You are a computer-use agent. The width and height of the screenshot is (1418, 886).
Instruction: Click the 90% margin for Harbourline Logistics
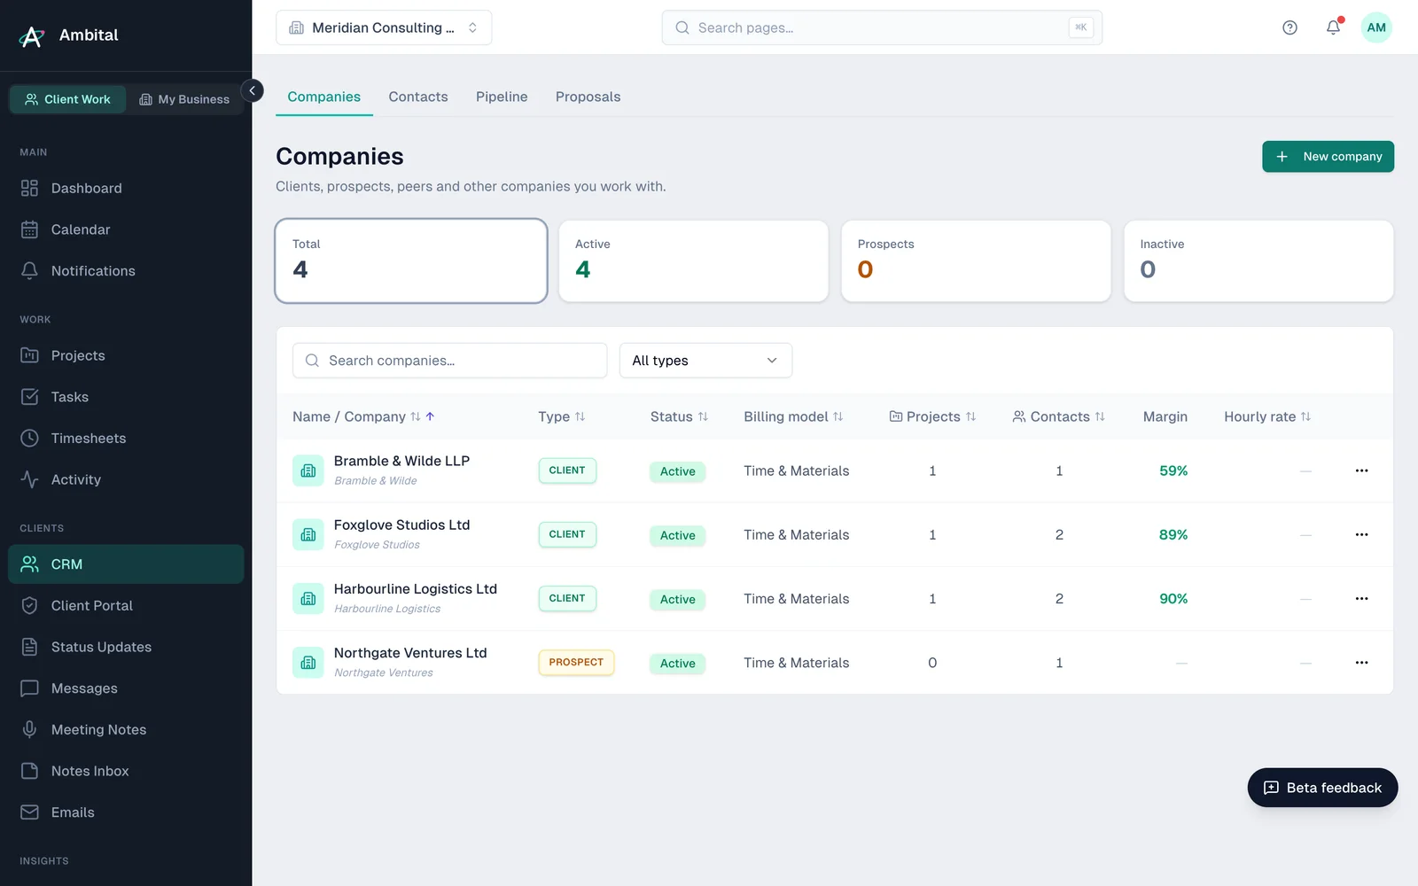tap(1173, 599)
